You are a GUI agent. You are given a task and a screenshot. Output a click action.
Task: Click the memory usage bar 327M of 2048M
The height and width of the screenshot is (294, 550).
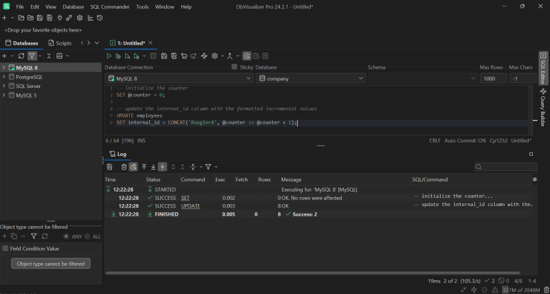pyautogui.click(x=522, y=290)
